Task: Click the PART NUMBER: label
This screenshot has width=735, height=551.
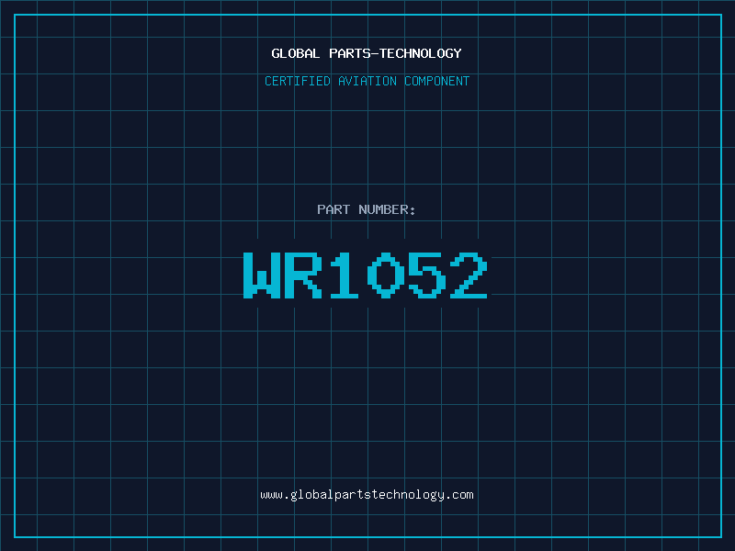Action: click(367, 209)
